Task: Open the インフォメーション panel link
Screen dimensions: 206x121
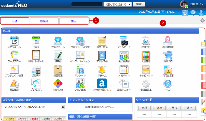Action: coord(82,100)
